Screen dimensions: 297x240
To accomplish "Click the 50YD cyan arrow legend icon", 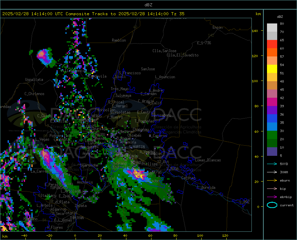I will tap(272, 164).
